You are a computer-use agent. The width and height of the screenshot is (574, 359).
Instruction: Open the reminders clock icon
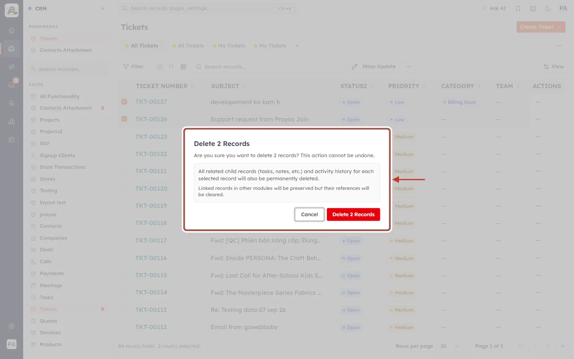click(533, 8)
